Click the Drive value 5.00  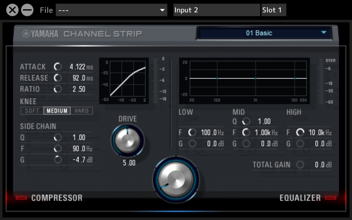tap(129, 163)
